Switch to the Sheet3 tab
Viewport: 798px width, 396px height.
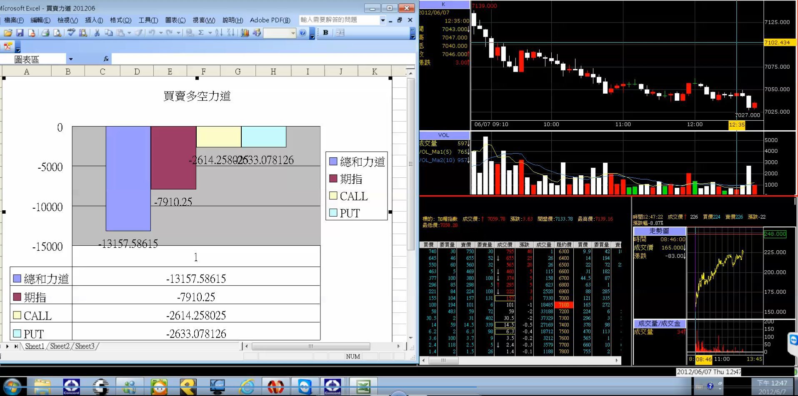(85, 346)
